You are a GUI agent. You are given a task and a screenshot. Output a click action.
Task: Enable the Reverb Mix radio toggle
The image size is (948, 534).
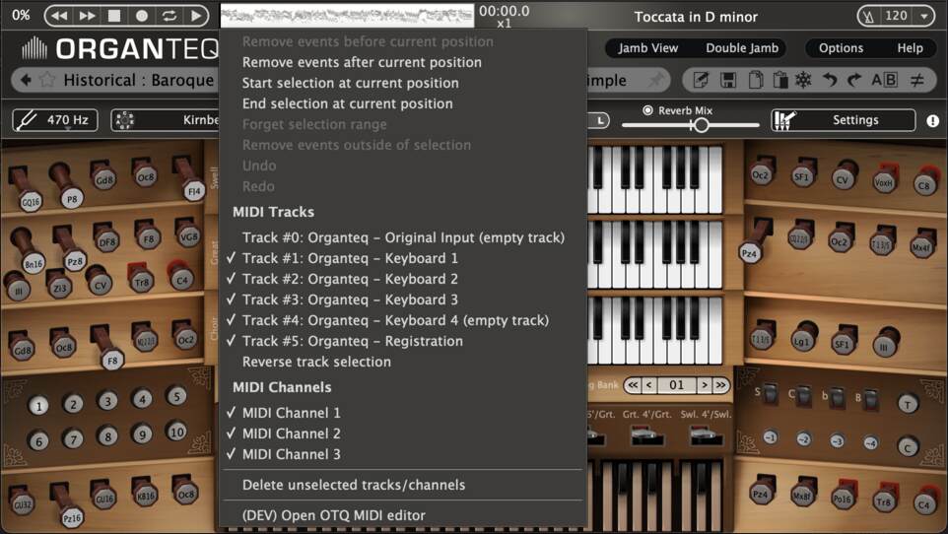(x=647, y=110)
